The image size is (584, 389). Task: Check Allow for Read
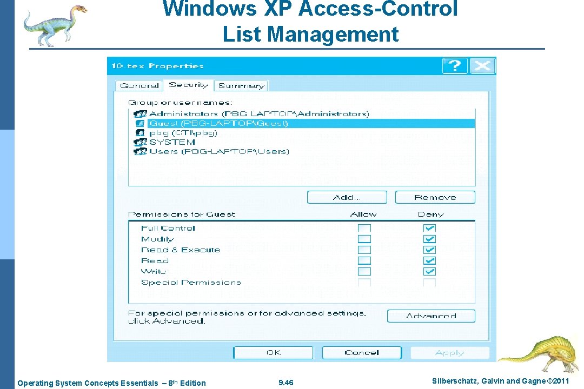pos(364,260)
